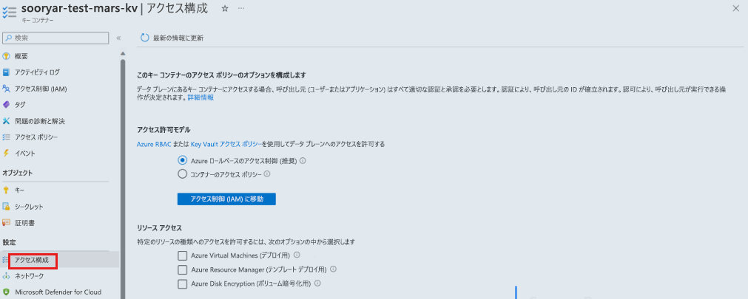Screen dimensions: 748x299
Task: Click the ネットワーク network icon
Action: point(6,276)
